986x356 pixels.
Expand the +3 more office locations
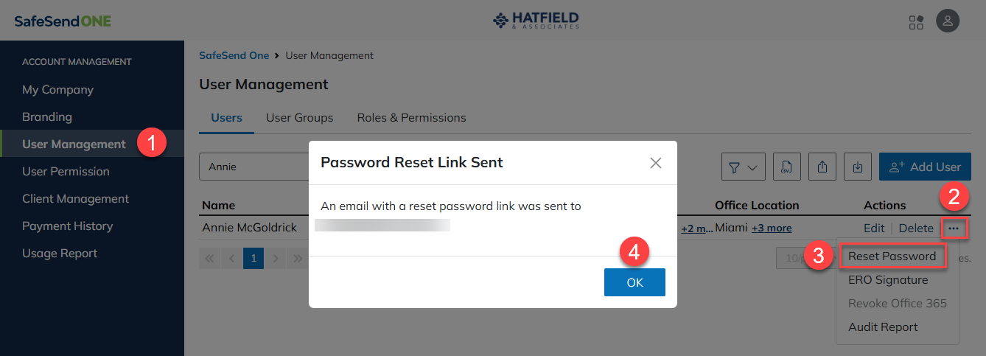[x=772, y=228]
